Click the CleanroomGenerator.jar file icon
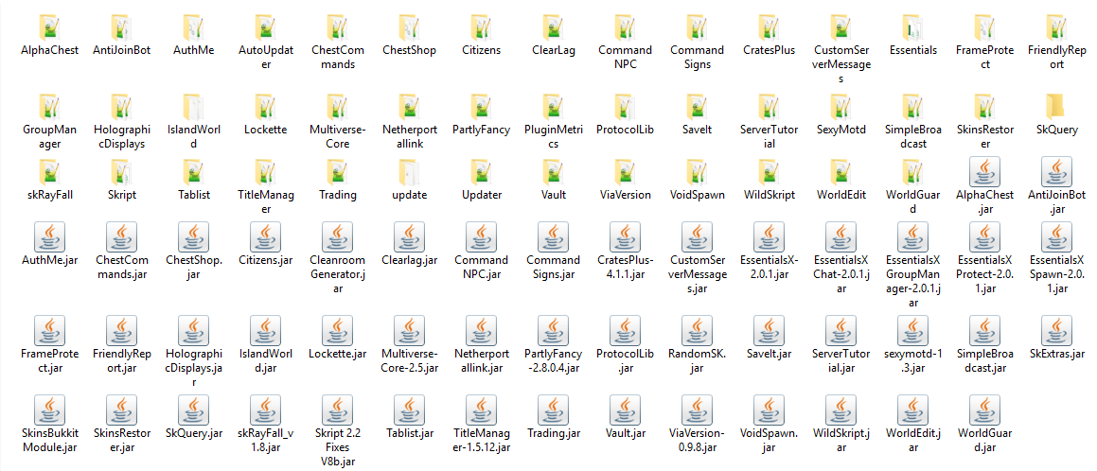1097x471 pixels. click(338, 236)
